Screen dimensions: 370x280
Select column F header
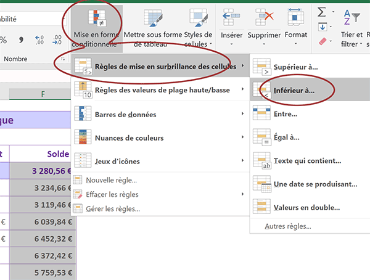pos(40,94)
